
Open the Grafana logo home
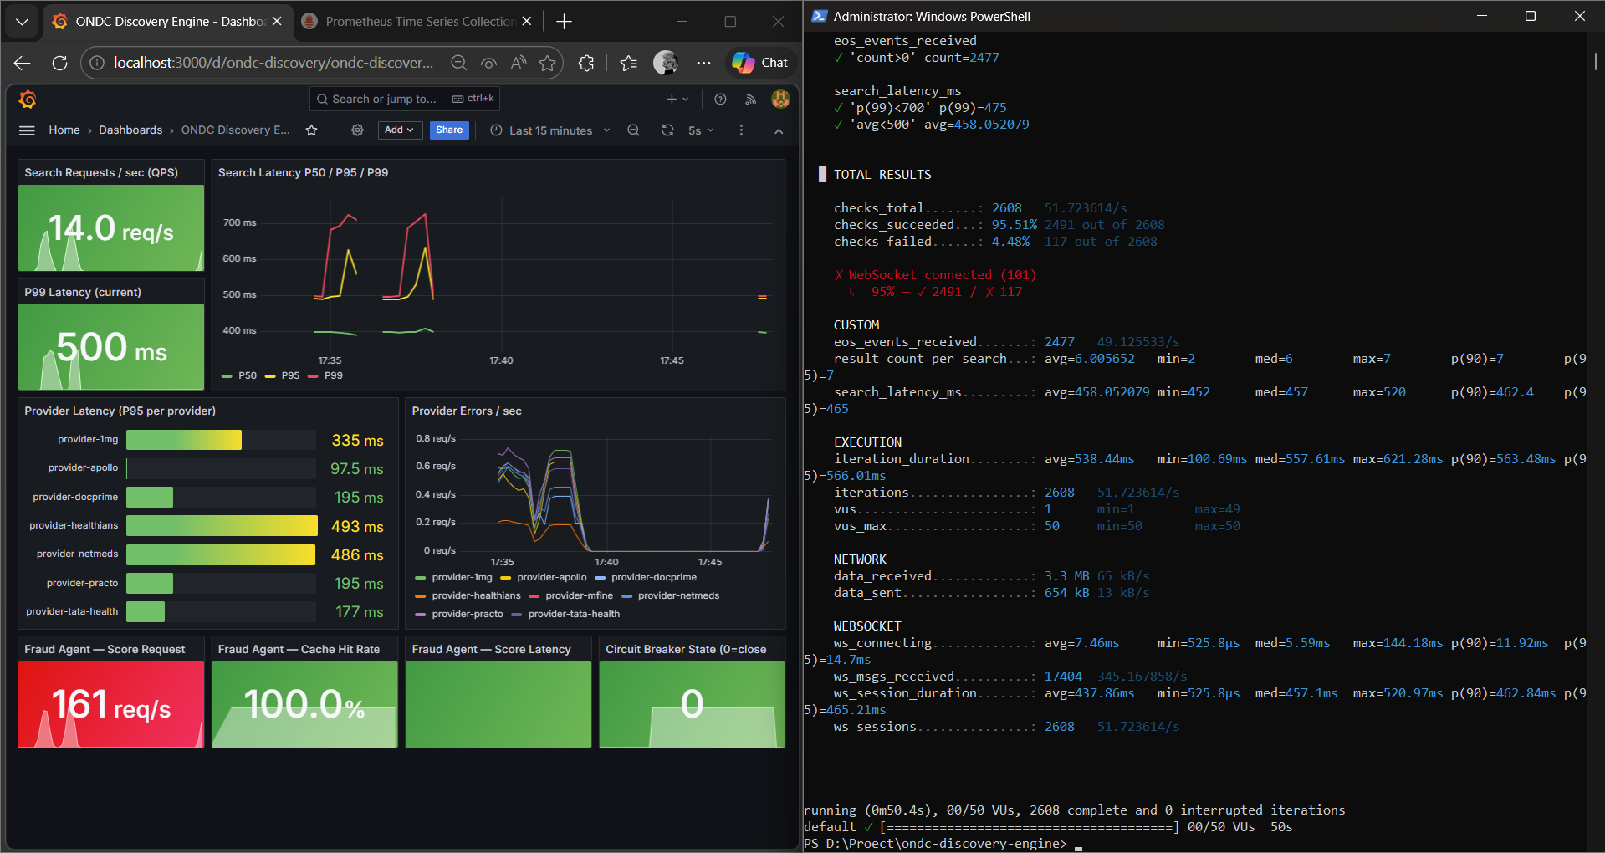pos(28,100)
